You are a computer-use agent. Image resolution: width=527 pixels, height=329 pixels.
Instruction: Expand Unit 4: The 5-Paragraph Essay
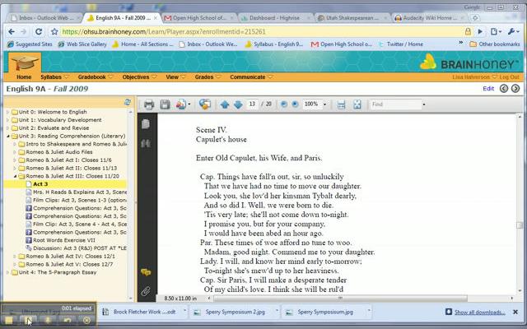click(7, 272)
